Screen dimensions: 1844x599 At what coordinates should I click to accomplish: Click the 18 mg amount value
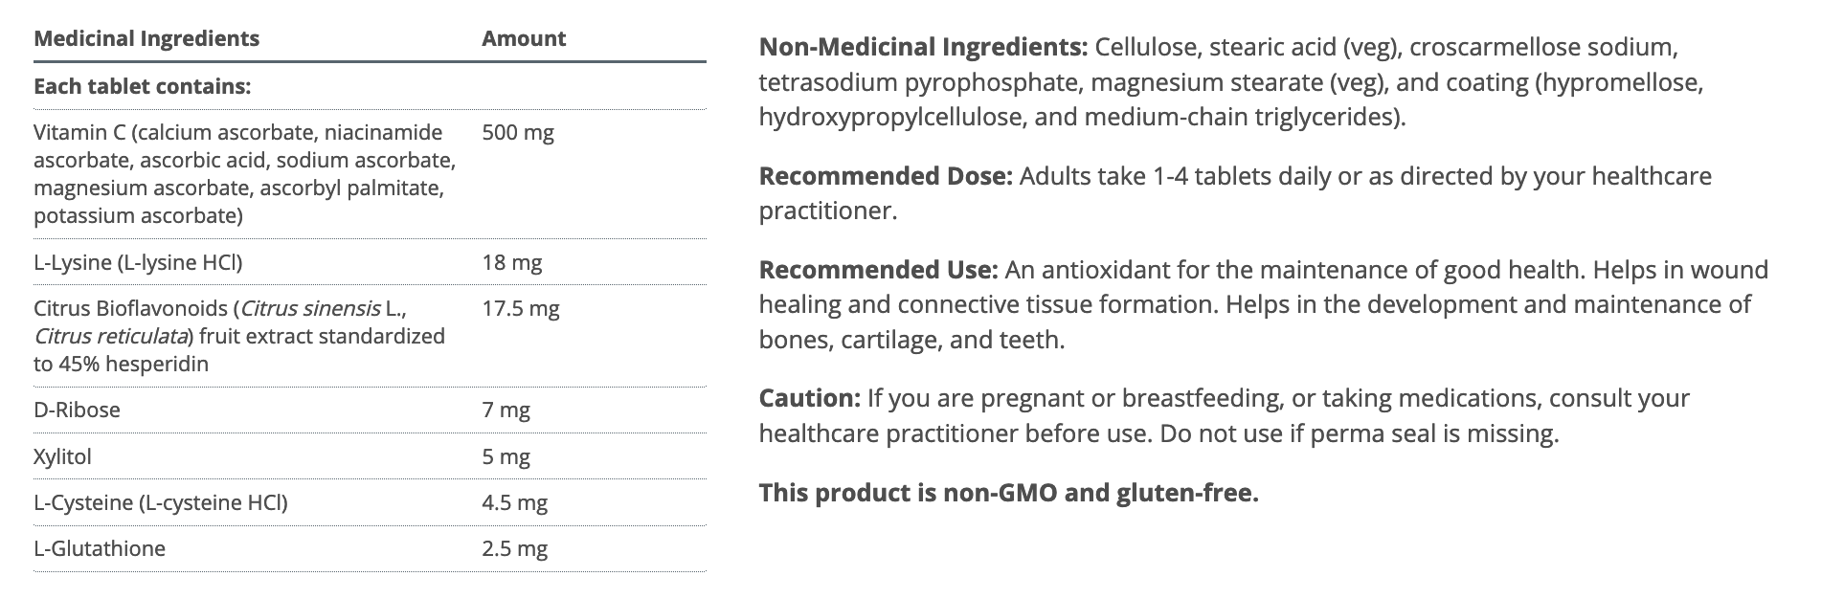[512, 263]
